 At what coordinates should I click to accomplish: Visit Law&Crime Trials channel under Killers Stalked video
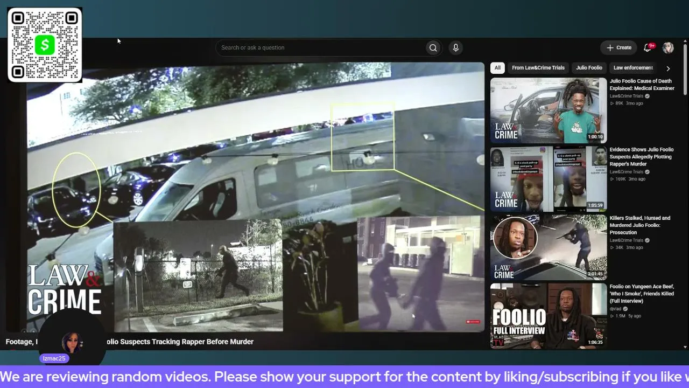coord(627,240)
